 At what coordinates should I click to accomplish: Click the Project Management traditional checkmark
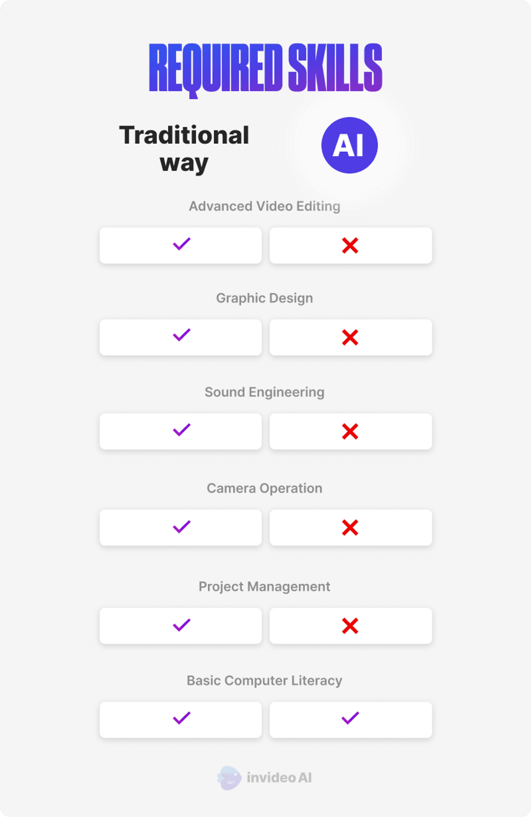(x=182, y=625)
